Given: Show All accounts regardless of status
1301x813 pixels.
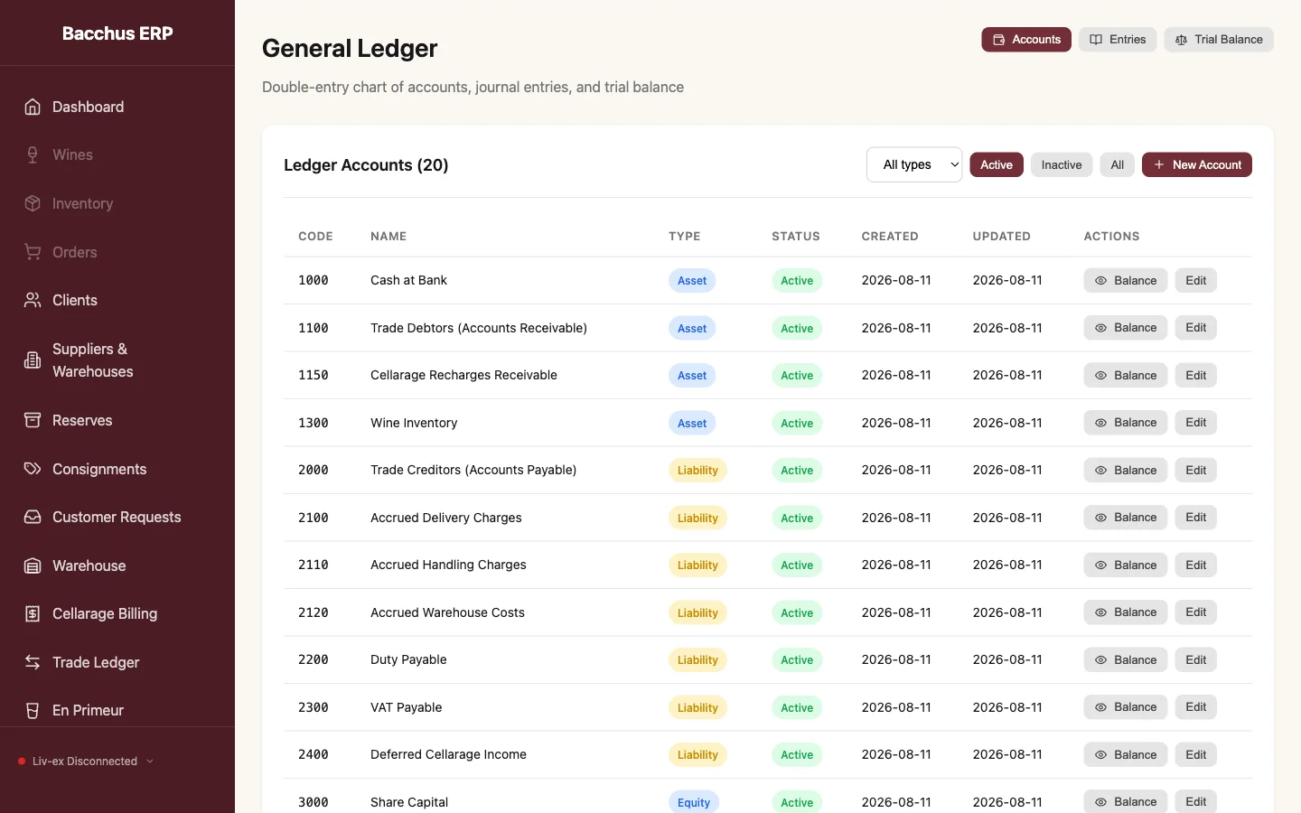Looking at the screenshot, I should tap(1118, 164).
